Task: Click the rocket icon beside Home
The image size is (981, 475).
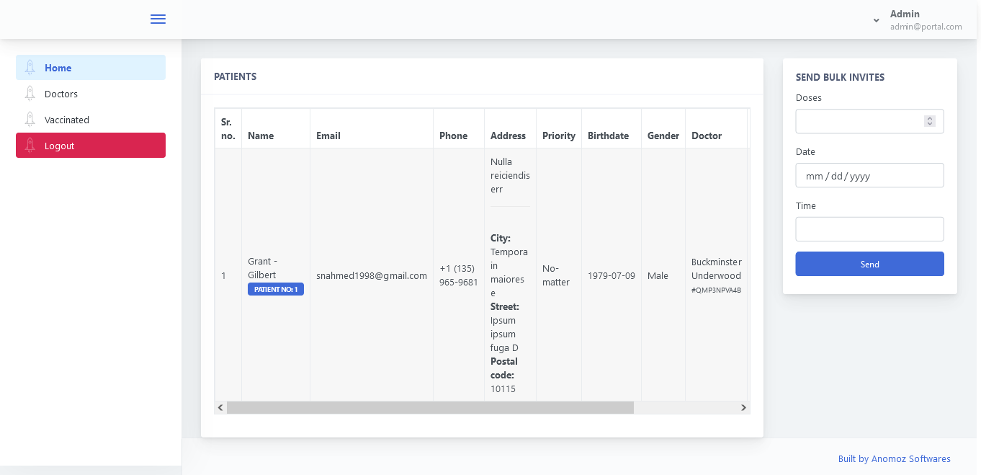Action: (x=30, y=68)
